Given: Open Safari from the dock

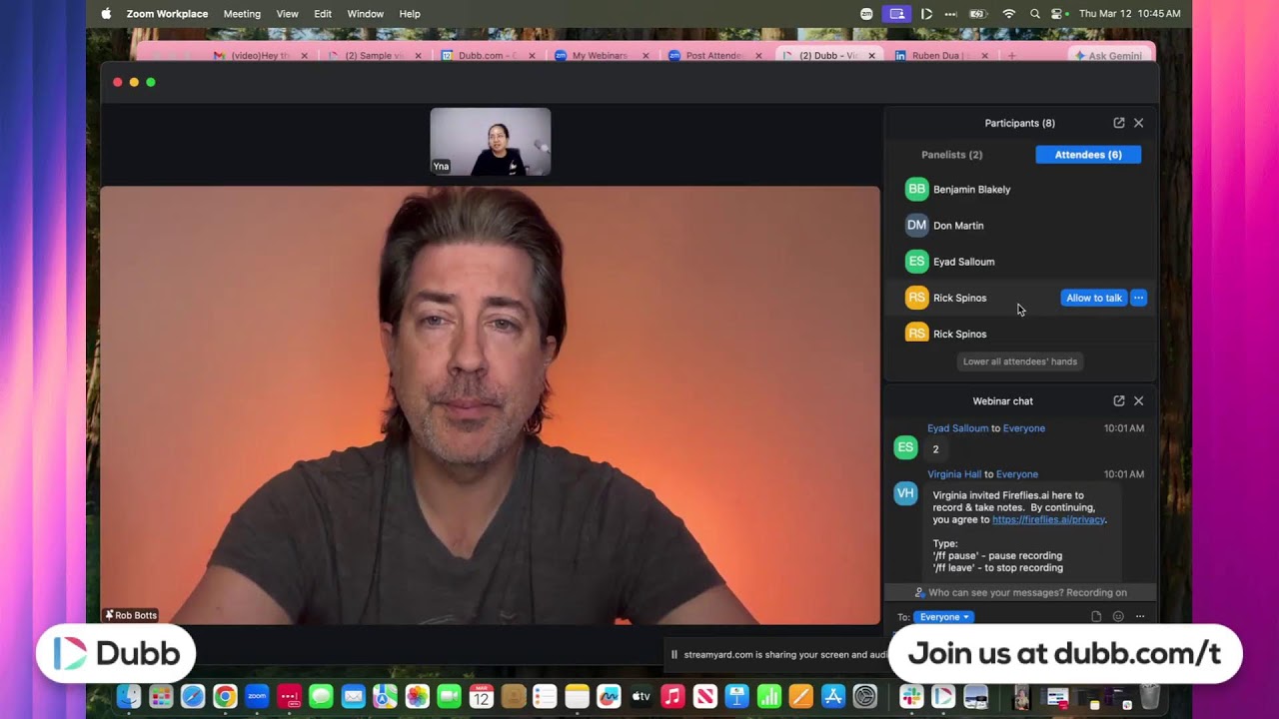Looking at the screenshot, I should (193, 696).
